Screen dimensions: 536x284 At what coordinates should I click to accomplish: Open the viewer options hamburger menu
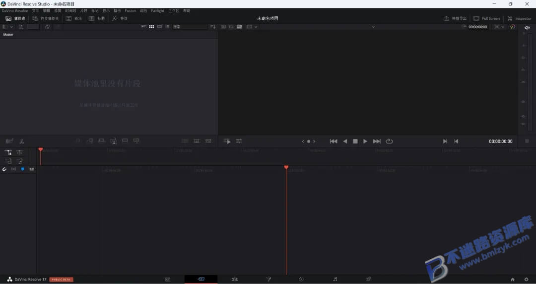[x=527, y=141]
